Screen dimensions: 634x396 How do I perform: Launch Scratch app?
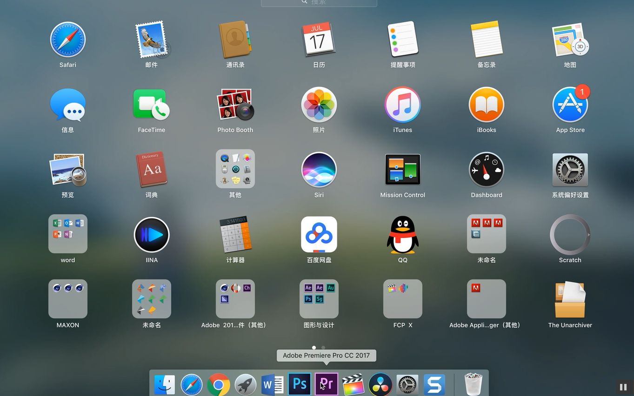(x=570, y=235)
